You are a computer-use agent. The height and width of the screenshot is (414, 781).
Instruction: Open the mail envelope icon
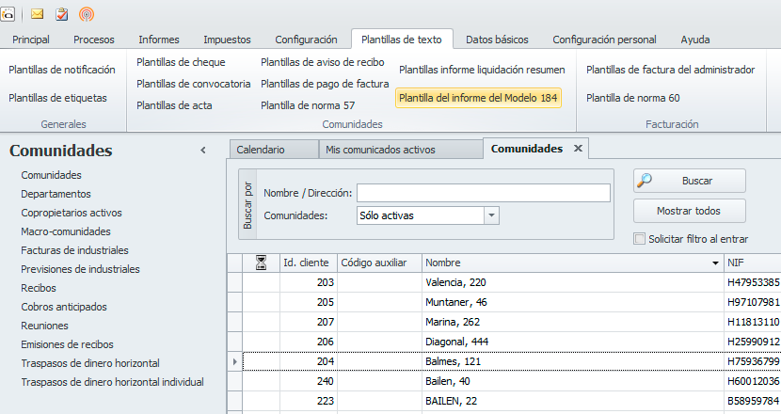[39, 14]
